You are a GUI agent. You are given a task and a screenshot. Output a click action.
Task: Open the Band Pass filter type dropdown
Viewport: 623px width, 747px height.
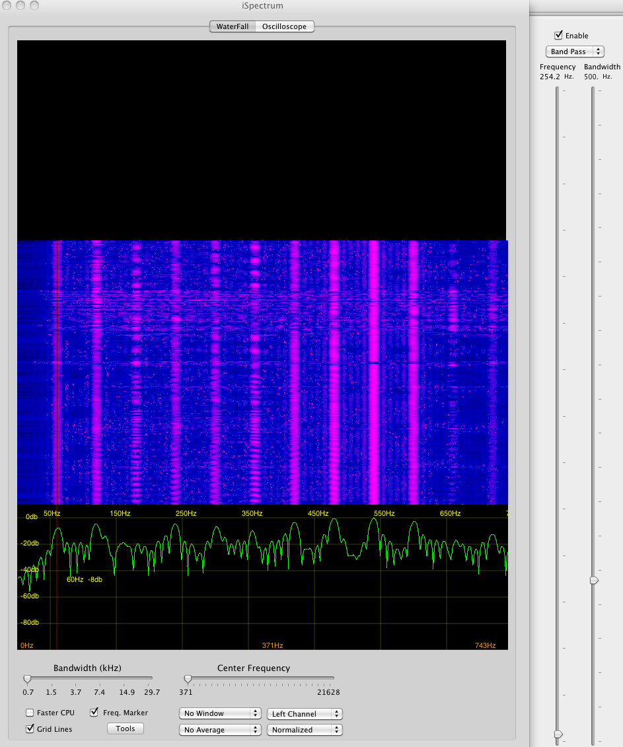tap(575, 52)
